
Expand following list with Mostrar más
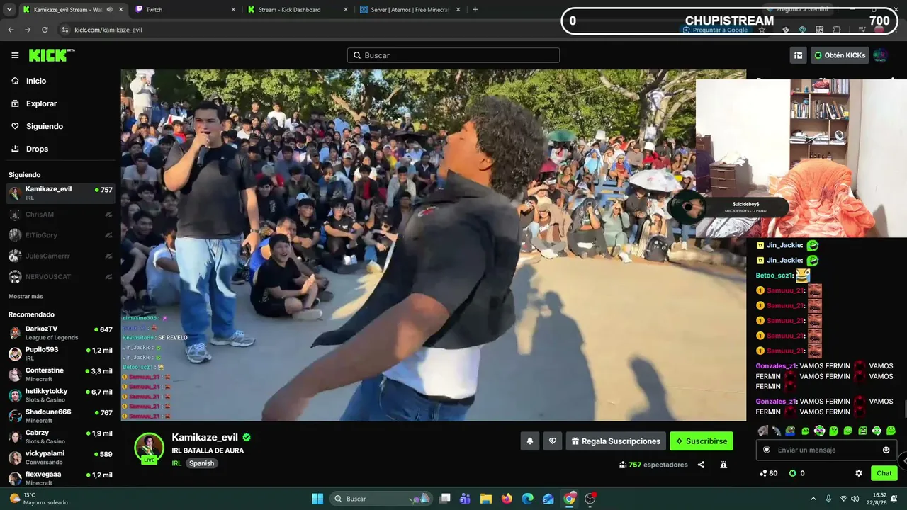point(26,296)
